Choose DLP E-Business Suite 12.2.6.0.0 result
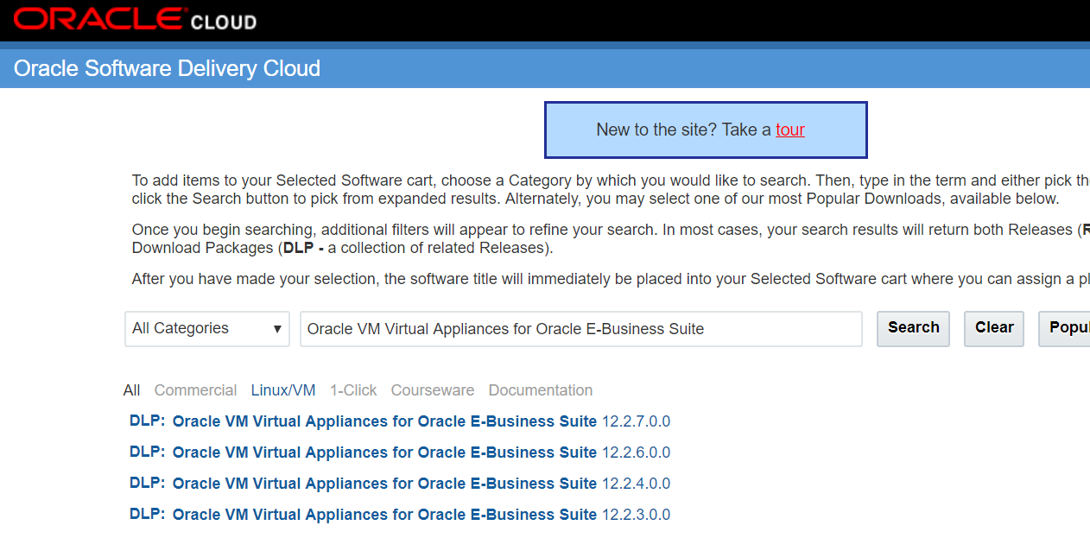1090x538 pixels. [400, 453]
